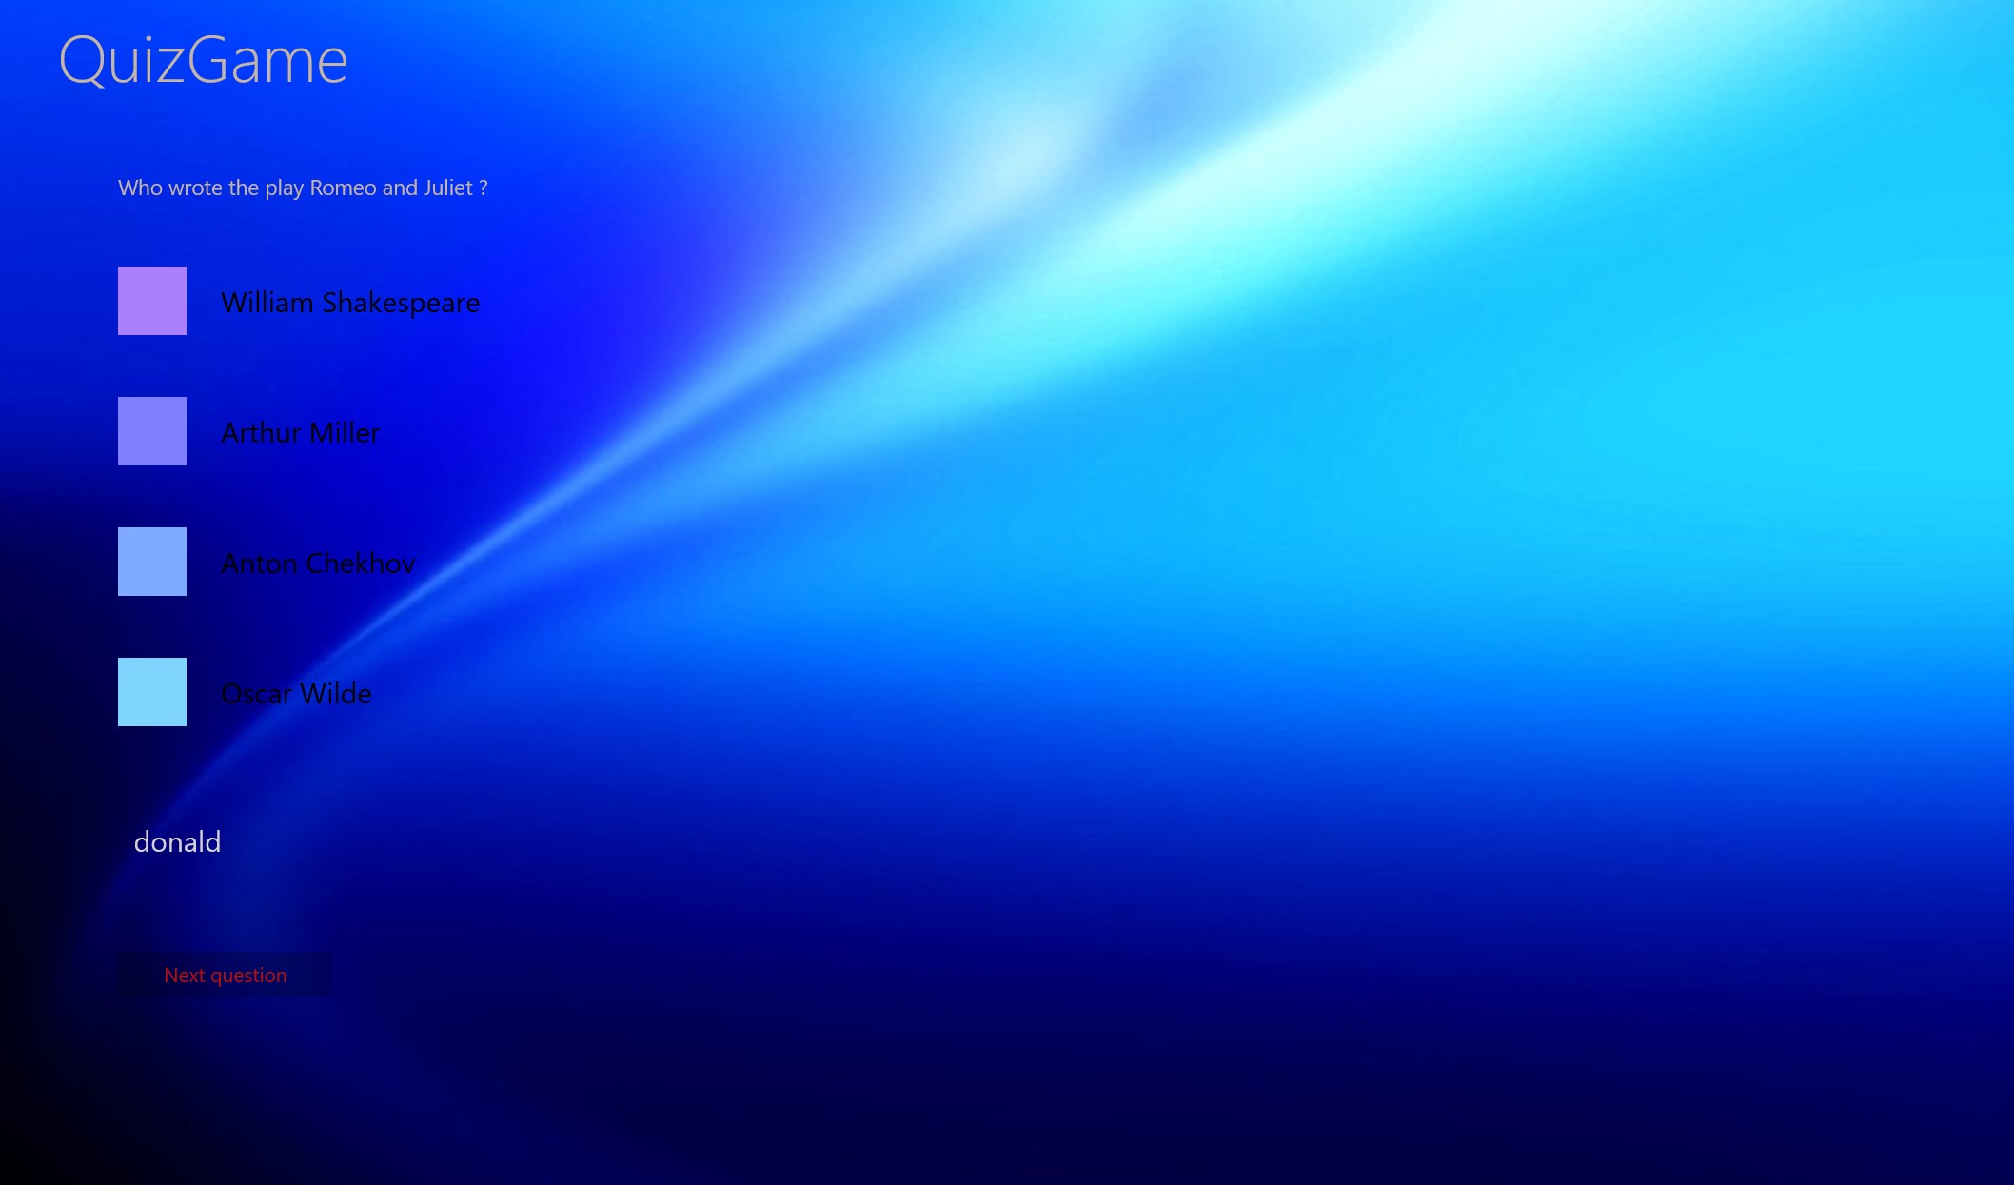Mark Oscar Wilde's sky-blue tile as answer

(152, 692)
